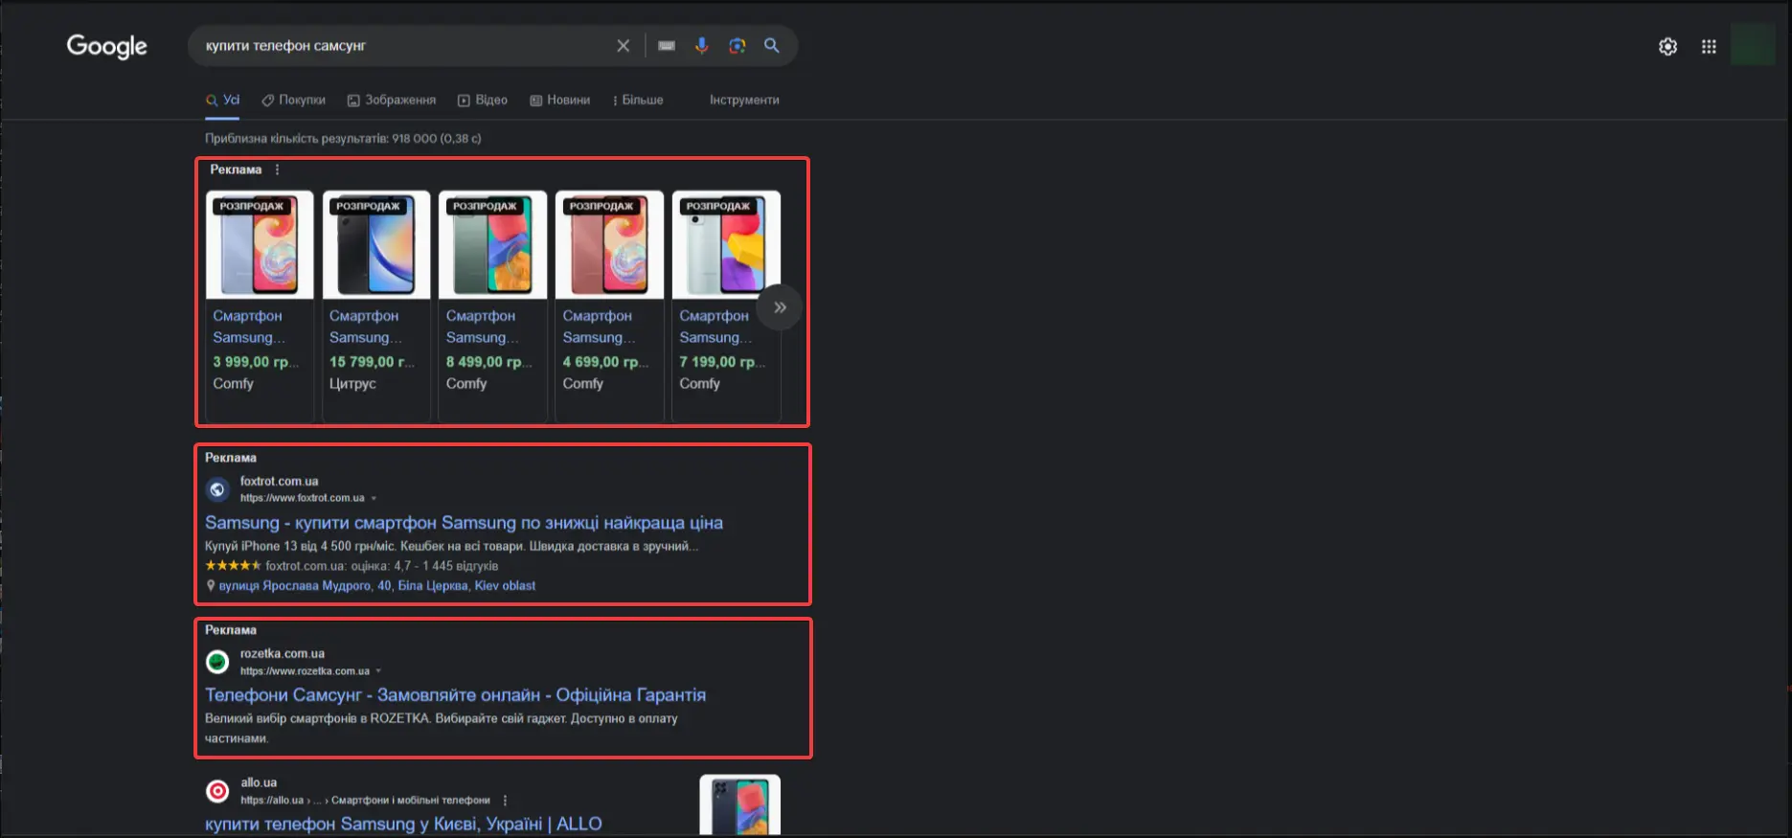
Task: Open the 7 199,00 грн Comfy phone image
Action: point(726,244)
